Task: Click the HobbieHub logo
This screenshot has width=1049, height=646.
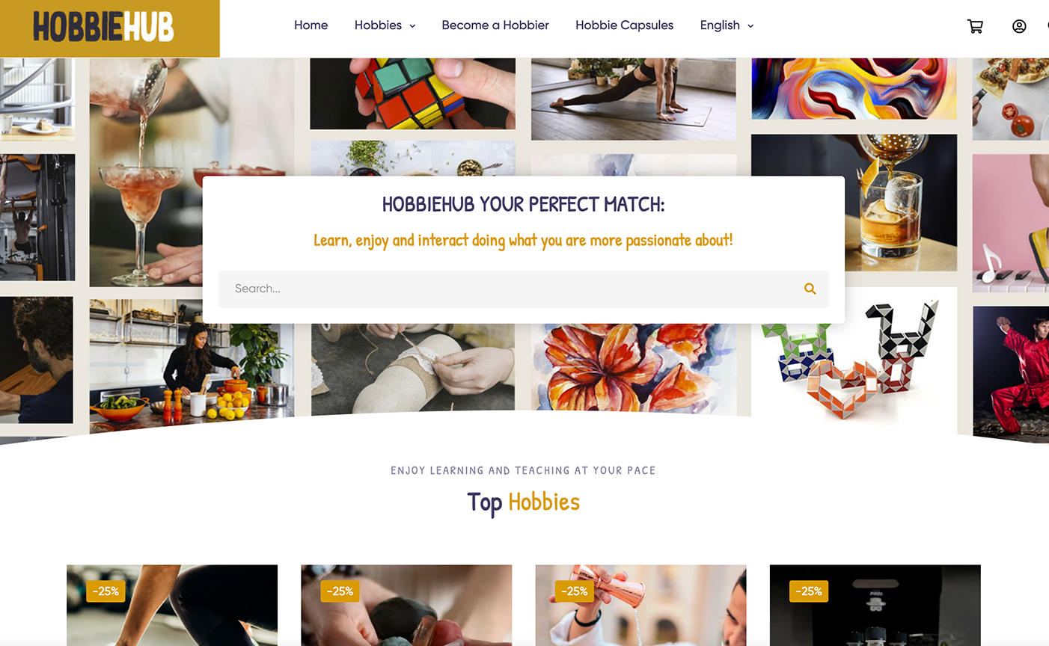Action: click(103, 27)
